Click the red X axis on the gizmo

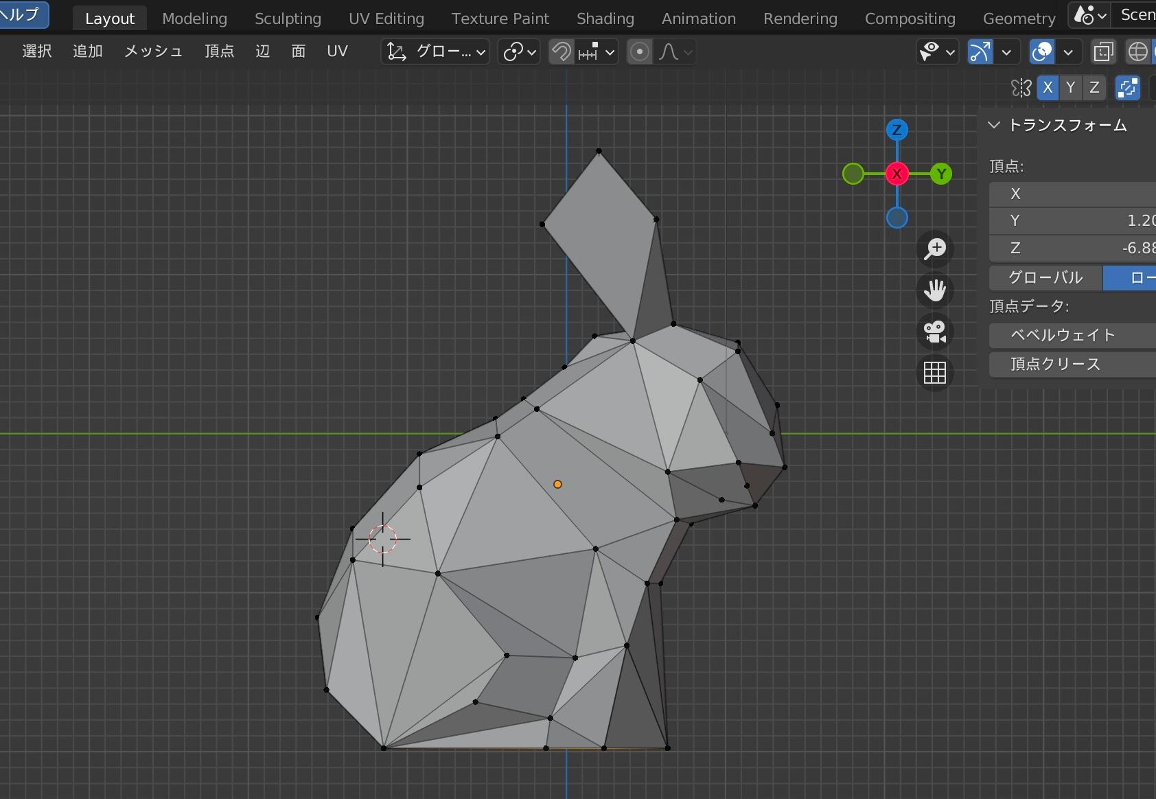coord(897,174)
